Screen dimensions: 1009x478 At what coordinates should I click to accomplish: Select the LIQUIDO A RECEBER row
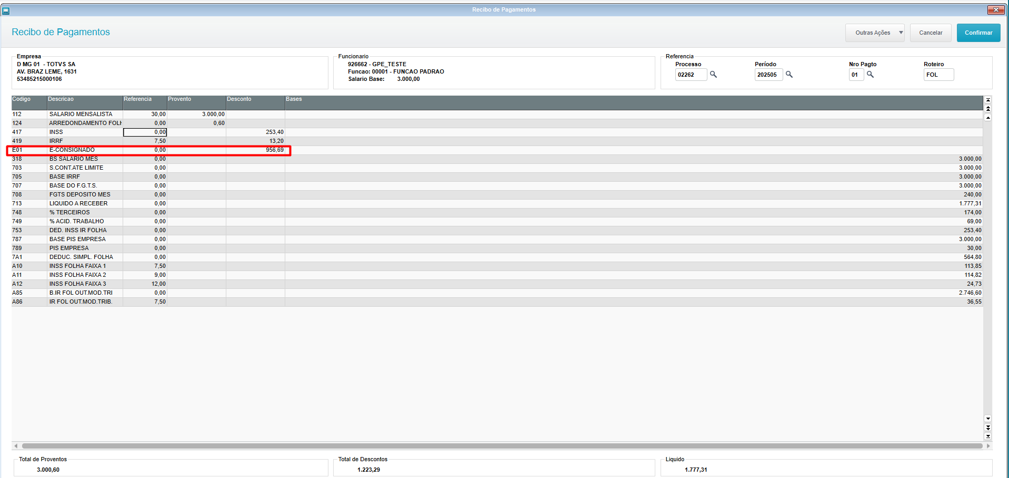pos(497,203)
